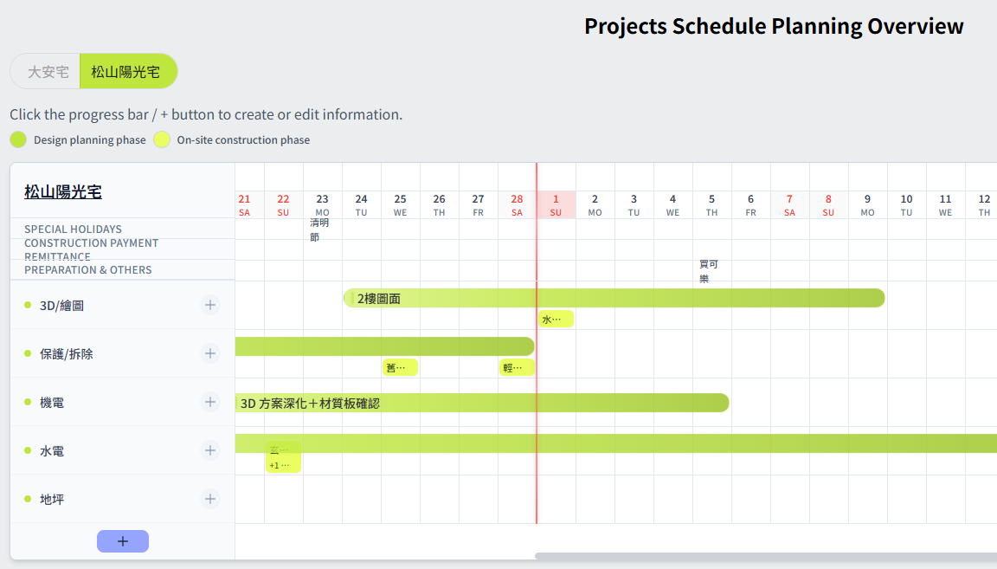Open the 舊… yellow task chip

tap(400, 368)
